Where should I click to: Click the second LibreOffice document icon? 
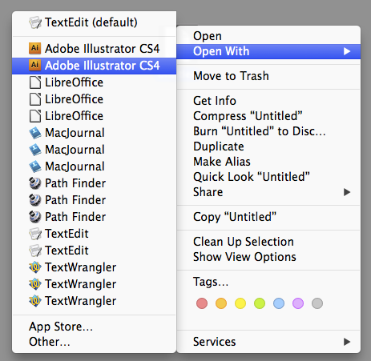point(35,99)
